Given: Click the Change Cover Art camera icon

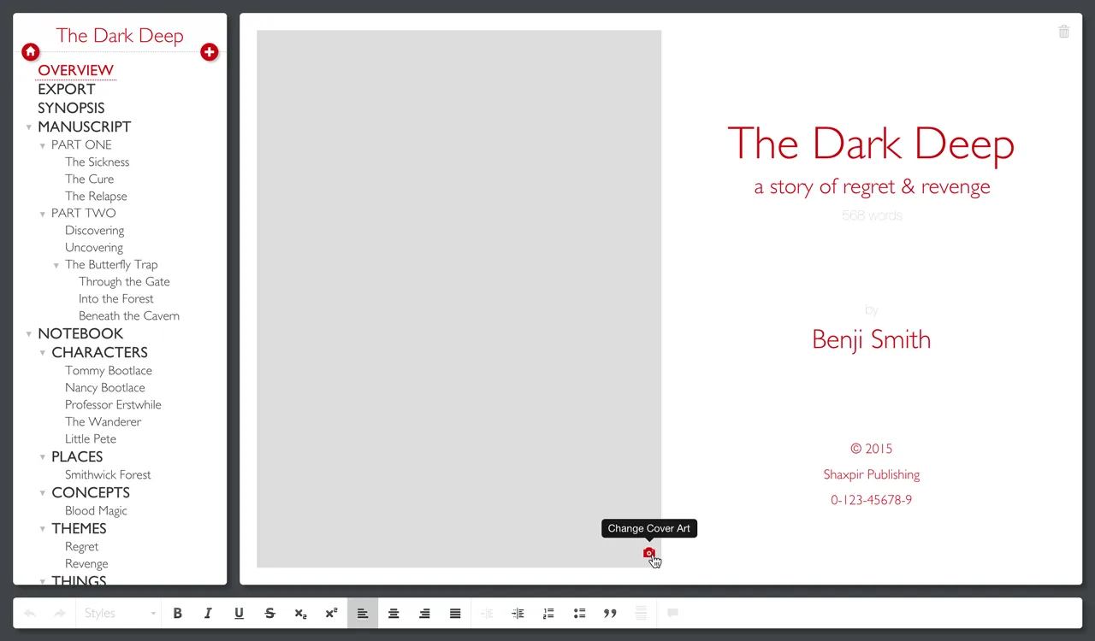Looking at the screenshot, I should click(648, 553).
